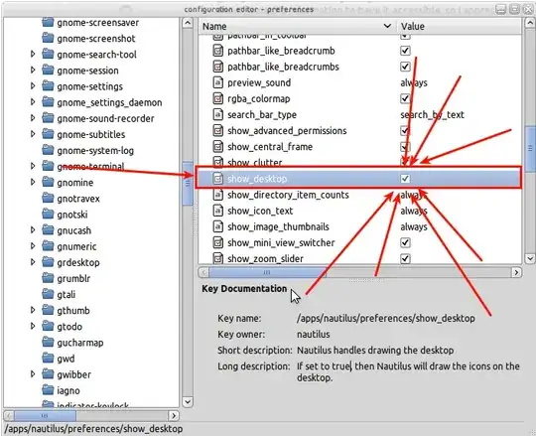Click the key name path /apps/nautilus/preferences/show_desktop
Screen dimensions: 536x436
pyautogui.click(x=386, y=318)
